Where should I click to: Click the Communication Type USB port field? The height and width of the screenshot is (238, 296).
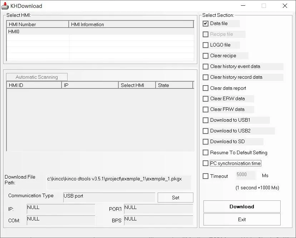tap(109, 197)
